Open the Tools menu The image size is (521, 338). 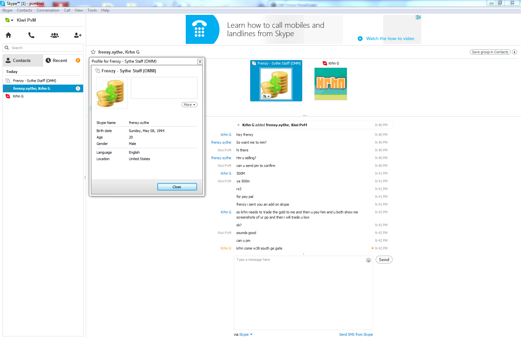92,10
